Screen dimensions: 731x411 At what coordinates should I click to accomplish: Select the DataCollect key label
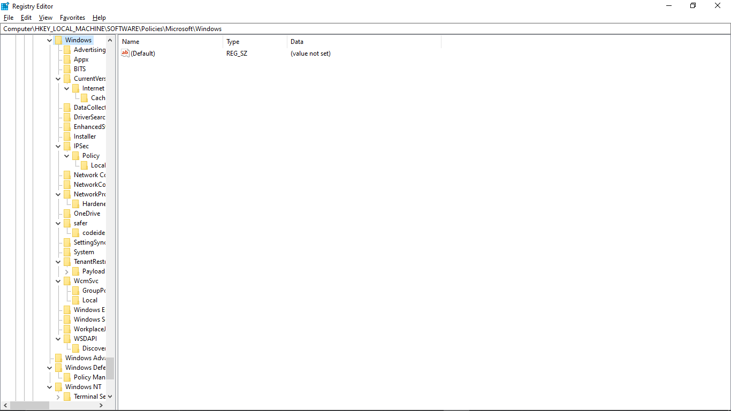[x=89, y=108]
